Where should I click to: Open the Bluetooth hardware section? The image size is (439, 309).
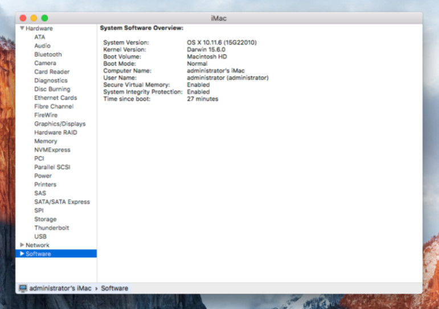tap(48, 54)
